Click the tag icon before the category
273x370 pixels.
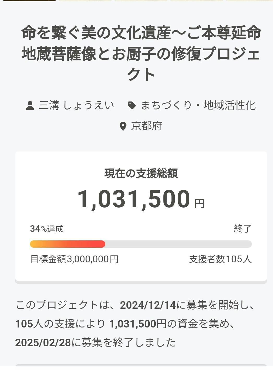click(132, 105)
